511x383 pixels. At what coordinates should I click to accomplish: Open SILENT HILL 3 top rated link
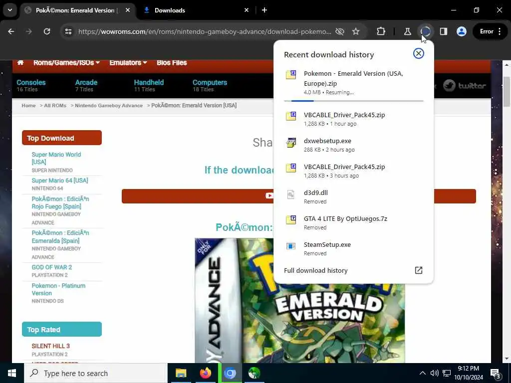coord(50,346)
